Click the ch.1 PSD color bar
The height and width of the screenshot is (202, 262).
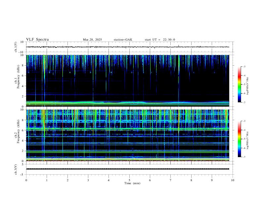240,84
